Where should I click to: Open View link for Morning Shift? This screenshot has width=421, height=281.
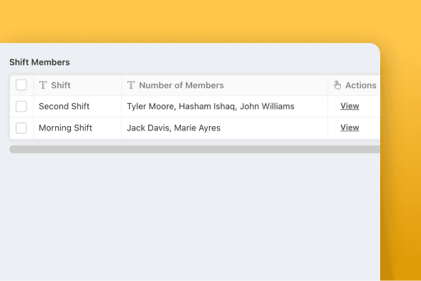pyautogui.click(x=349, y=128)
